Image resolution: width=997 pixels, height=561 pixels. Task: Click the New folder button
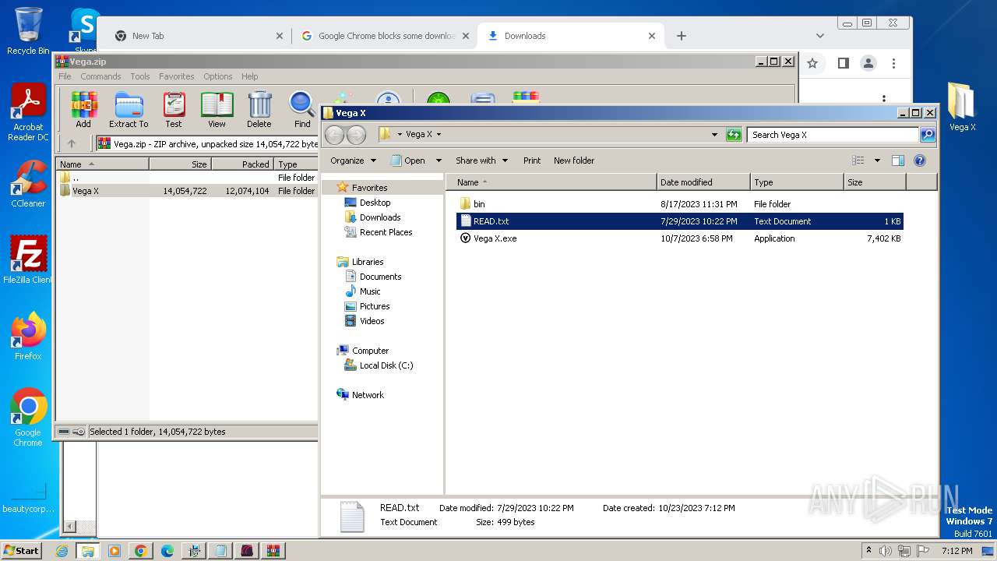tap(574, 161)
